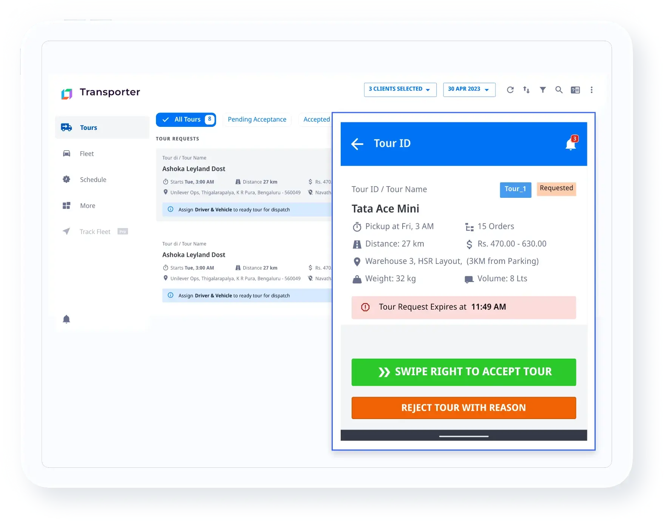Screen dimensions: 664x521
Task: Go to Schedule in the sidebar
Action: [93, 180]
